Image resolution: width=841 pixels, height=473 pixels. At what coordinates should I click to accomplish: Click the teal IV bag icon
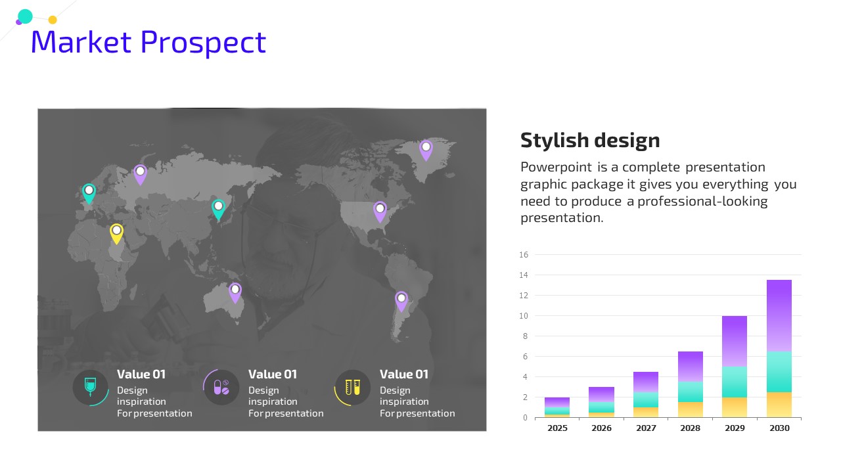point(90,387)
